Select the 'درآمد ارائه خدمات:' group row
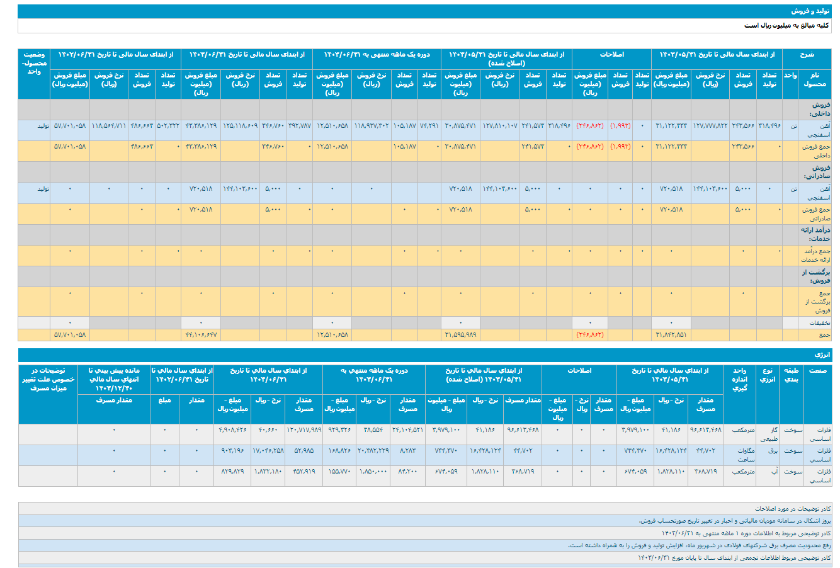The width and height of the screenshot is (840, 568). point(816,234)
